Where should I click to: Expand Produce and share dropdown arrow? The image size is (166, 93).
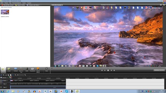(x=40, y=5)
